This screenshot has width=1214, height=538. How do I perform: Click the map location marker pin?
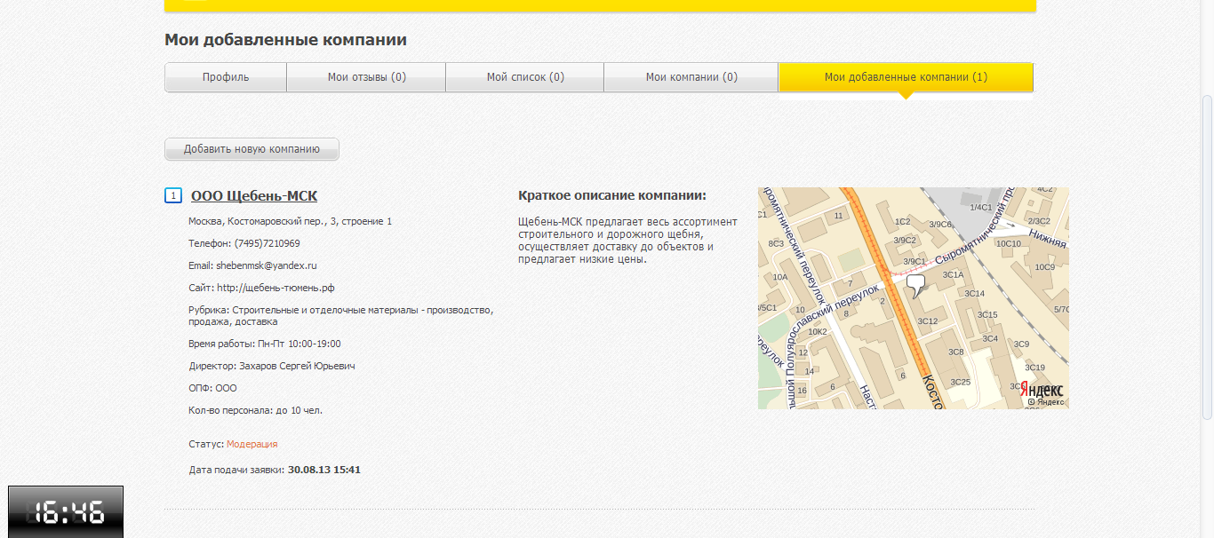pyautogui.click(x=914, y=286)
